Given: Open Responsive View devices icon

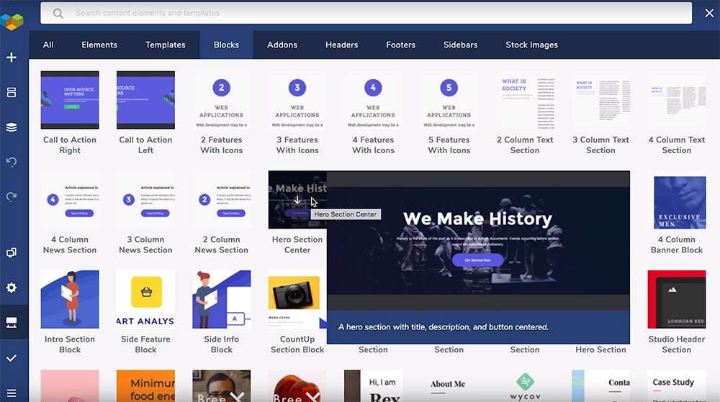Looking at the screenshot, I should pyautogui.click(x=12, y=252).
